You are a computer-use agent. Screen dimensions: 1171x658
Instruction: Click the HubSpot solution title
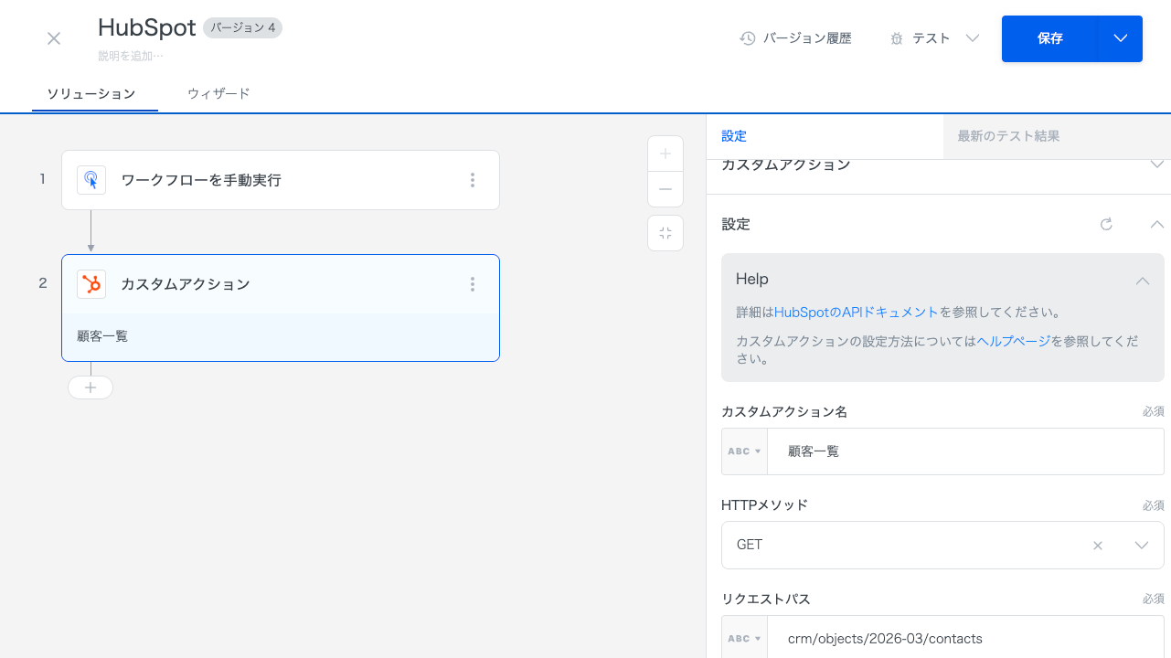[146, 27]
